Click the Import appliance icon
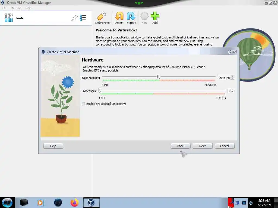This screenshot has width=278, height=208. tap(119, 18)
